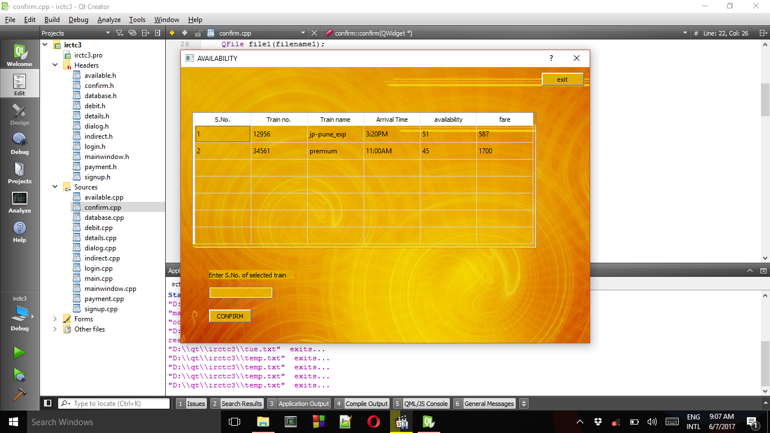Image resolution: width=770 pixels, height=433 pixels.
Task: Go forward with the right arrow
Action: pos(185,33)
